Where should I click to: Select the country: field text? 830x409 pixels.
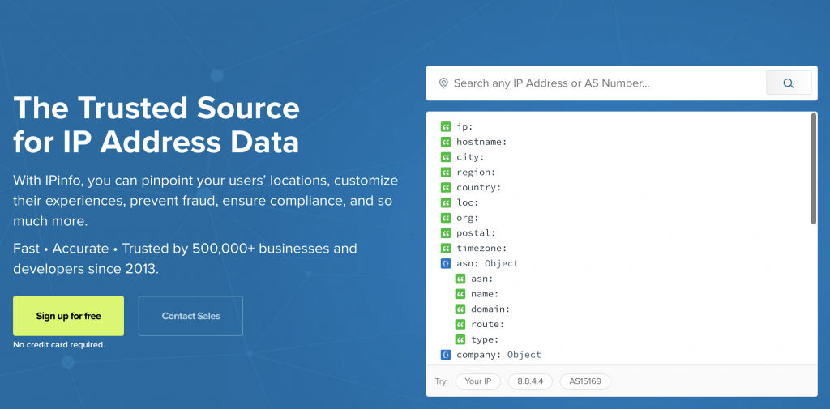point(478,187)
